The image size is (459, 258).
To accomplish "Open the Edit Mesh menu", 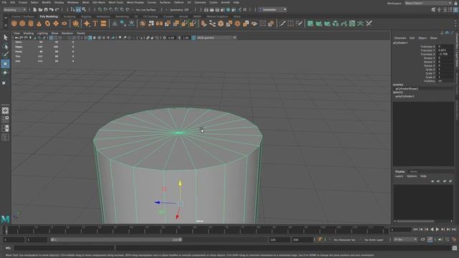I will click(99, 2).
